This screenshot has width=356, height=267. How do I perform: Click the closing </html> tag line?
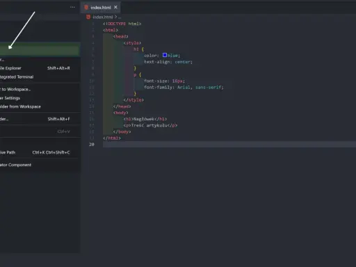point(112,138)
